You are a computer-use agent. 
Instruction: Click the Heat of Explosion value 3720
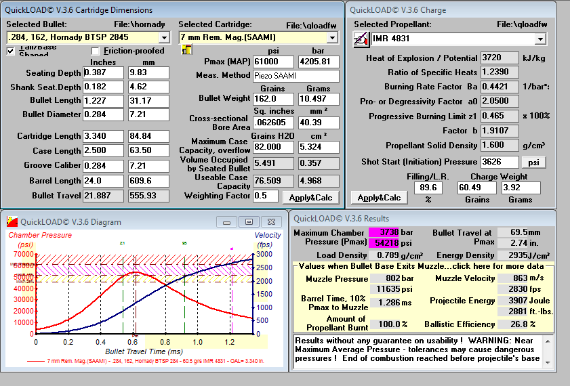pos(500,58)
